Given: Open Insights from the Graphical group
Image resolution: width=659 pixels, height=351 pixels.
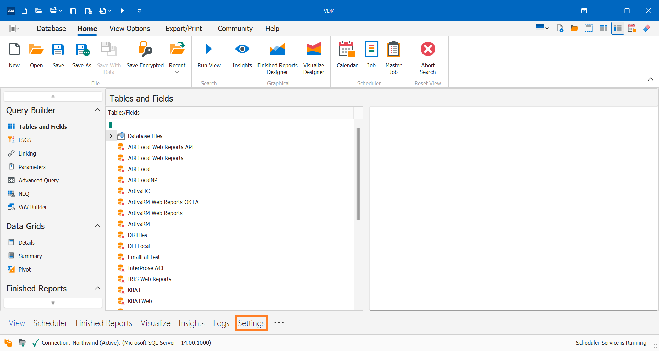Looking at the screenshot, I should (242, 55).
